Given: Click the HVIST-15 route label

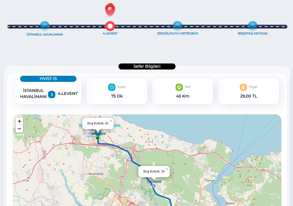Looking at the screenshot, I should click(48, 79).
